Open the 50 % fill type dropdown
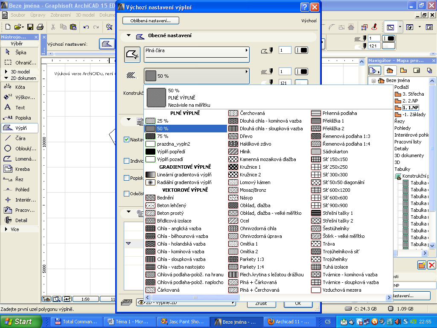437x328 pixels. tap(196, 76)
